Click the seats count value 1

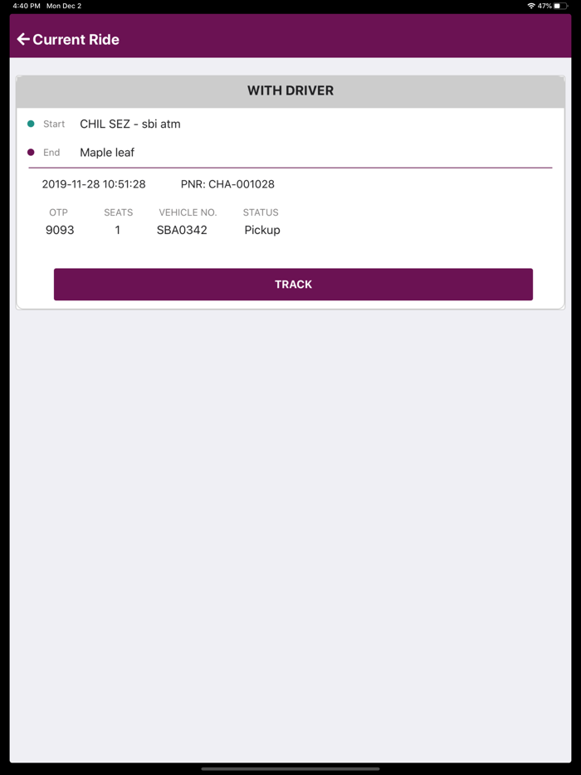118,230
